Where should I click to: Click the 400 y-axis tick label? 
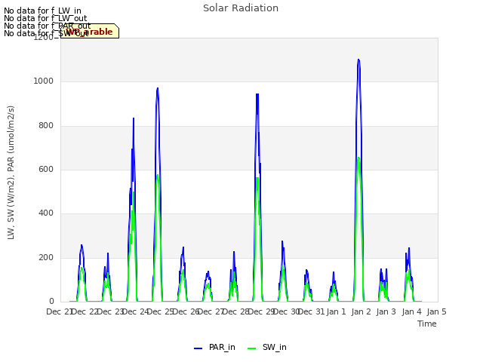46,213
